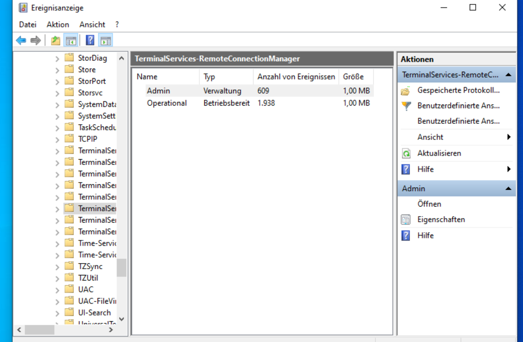Screen dimensions: 523x342
Task: Open the ? help menu
Action: coord(117,24)
